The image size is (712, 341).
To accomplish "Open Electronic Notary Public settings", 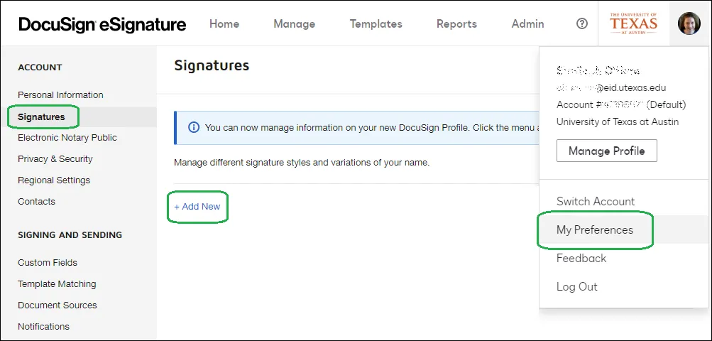I will [x=67, y=138].
